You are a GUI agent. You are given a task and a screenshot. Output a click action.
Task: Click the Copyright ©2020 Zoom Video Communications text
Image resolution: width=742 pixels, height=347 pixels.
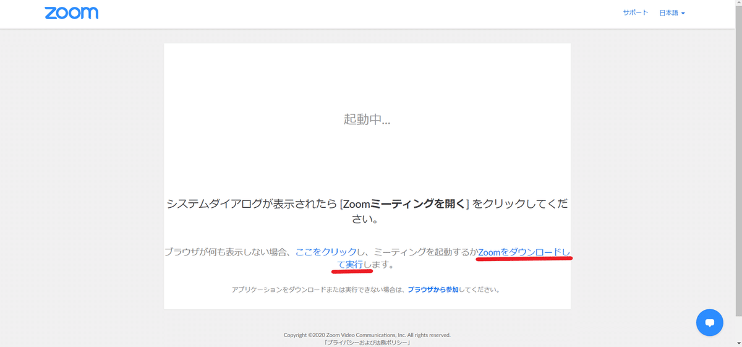(x=367, y=335)
